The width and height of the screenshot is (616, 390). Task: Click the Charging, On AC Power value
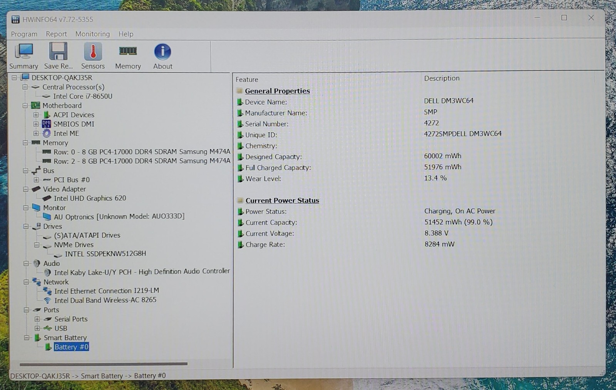(x=460, y=211)
